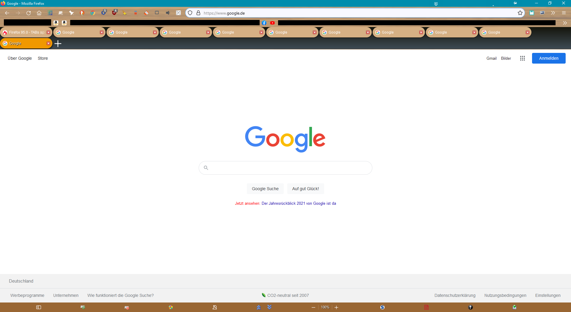Open the Firefox home page icon
571x312 pixels.
pyautogui.click(x=39, y=13)
